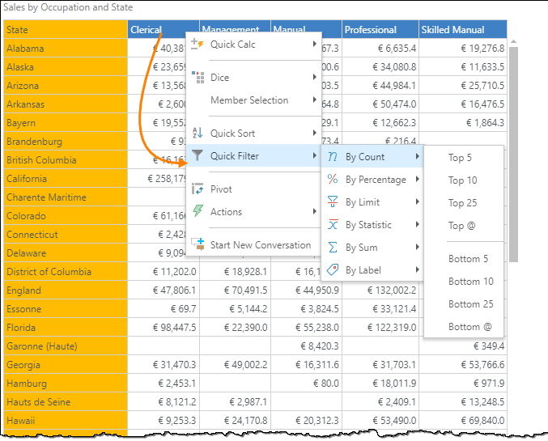The width and height of the screenshot is (548, 441).
Task: Click the By Statistic x-bar icon
Action: [333, 224]
